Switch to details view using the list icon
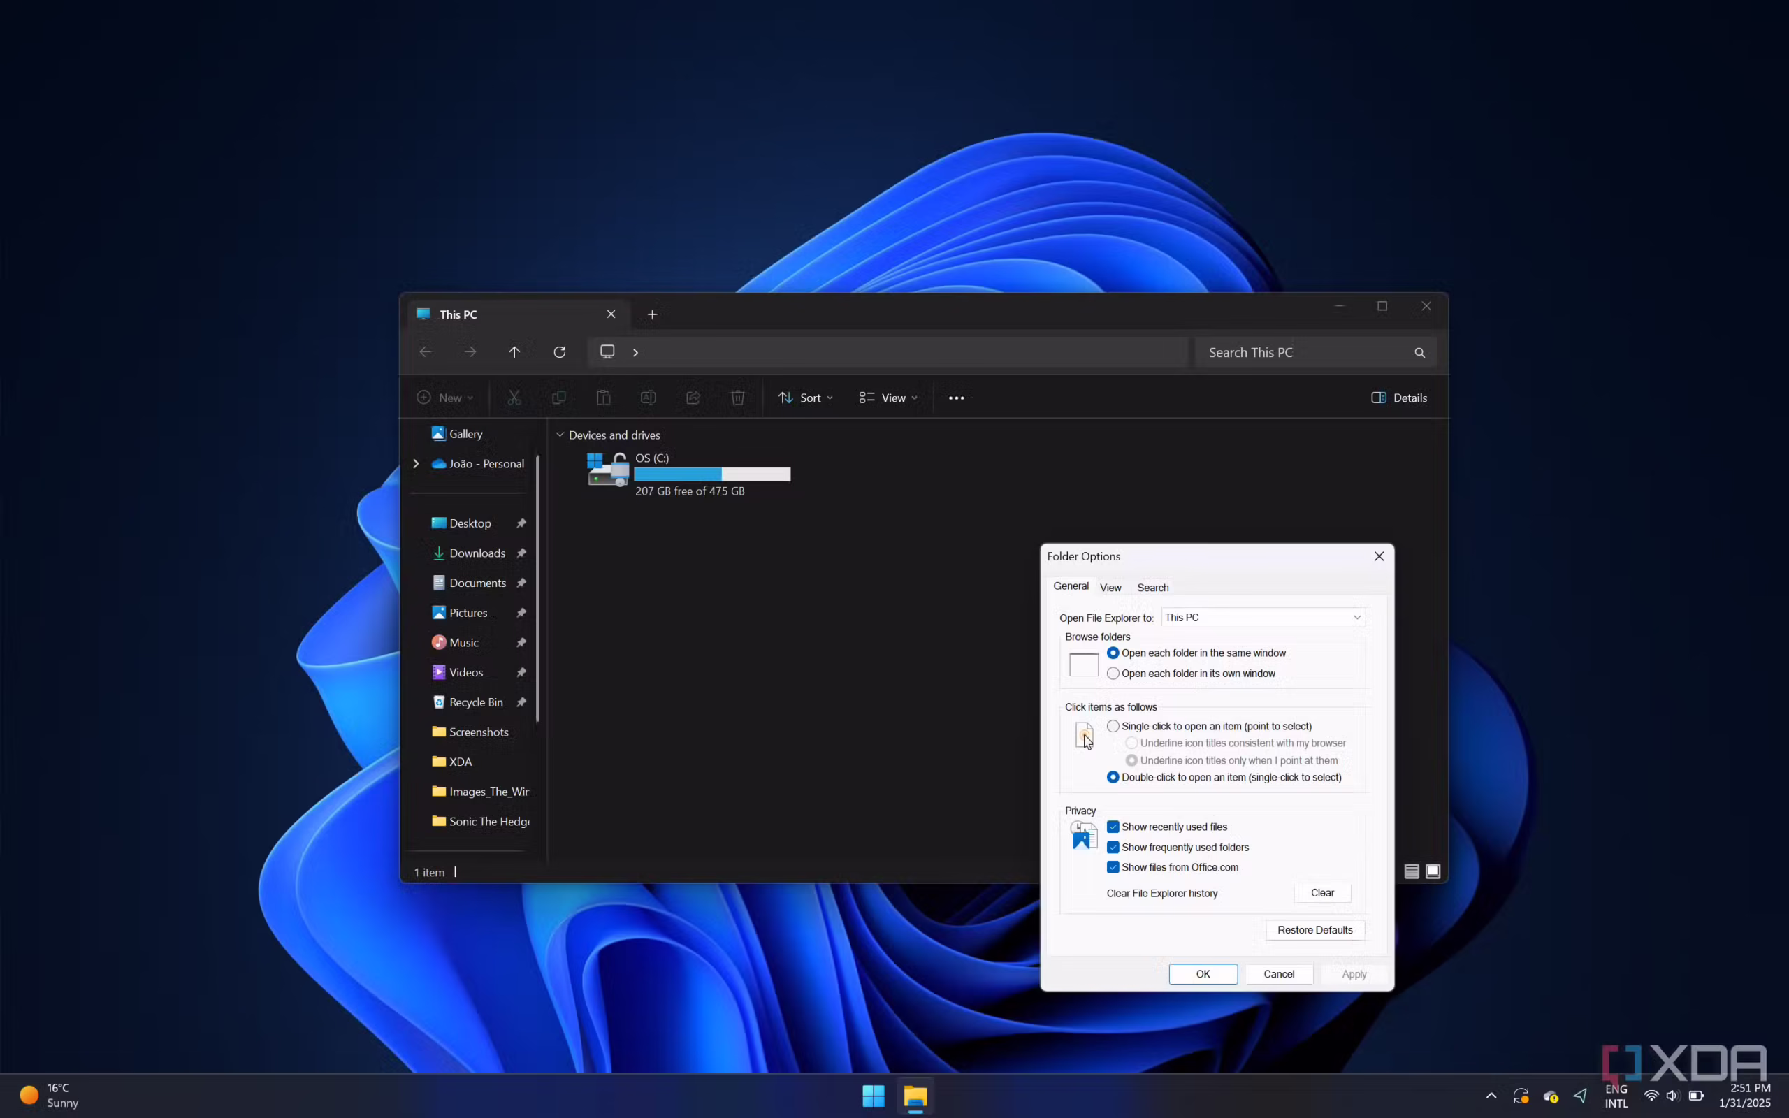The width and height of the screenshot is (1789, 1118). (1410, 871)
